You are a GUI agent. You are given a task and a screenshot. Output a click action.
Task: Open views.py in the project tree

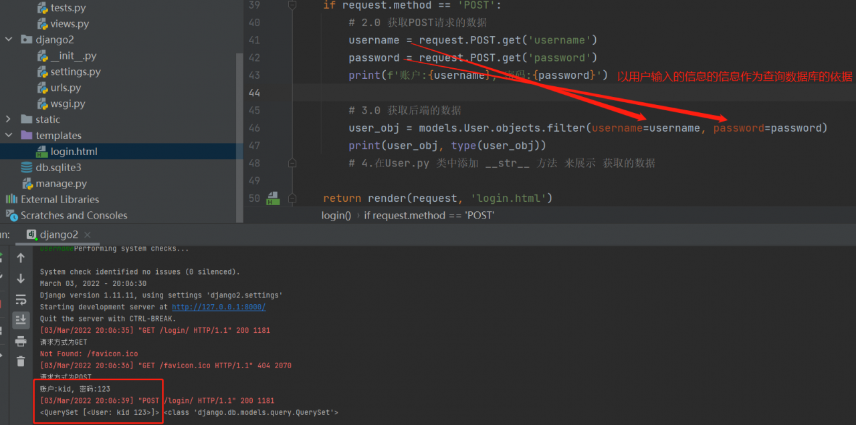click(70, 23)
